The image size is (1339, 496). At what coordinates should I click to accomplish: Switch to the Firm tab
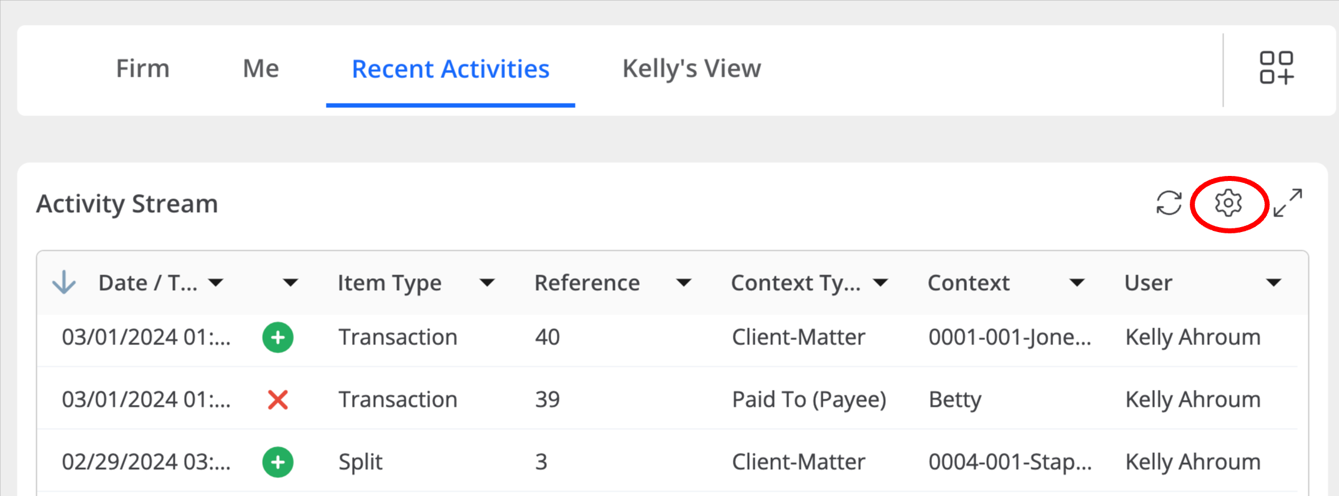coord(143,69)
